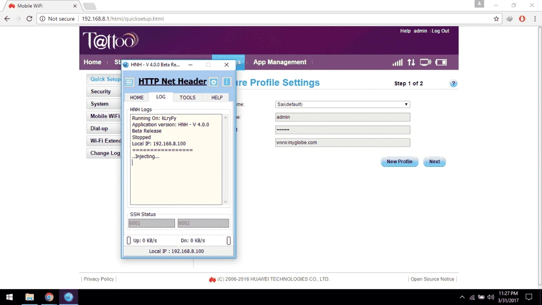Click the HNH logs scrollbar down arrow
The height and width of the screenshot is (305, 542).
click(x=226, y=202)
